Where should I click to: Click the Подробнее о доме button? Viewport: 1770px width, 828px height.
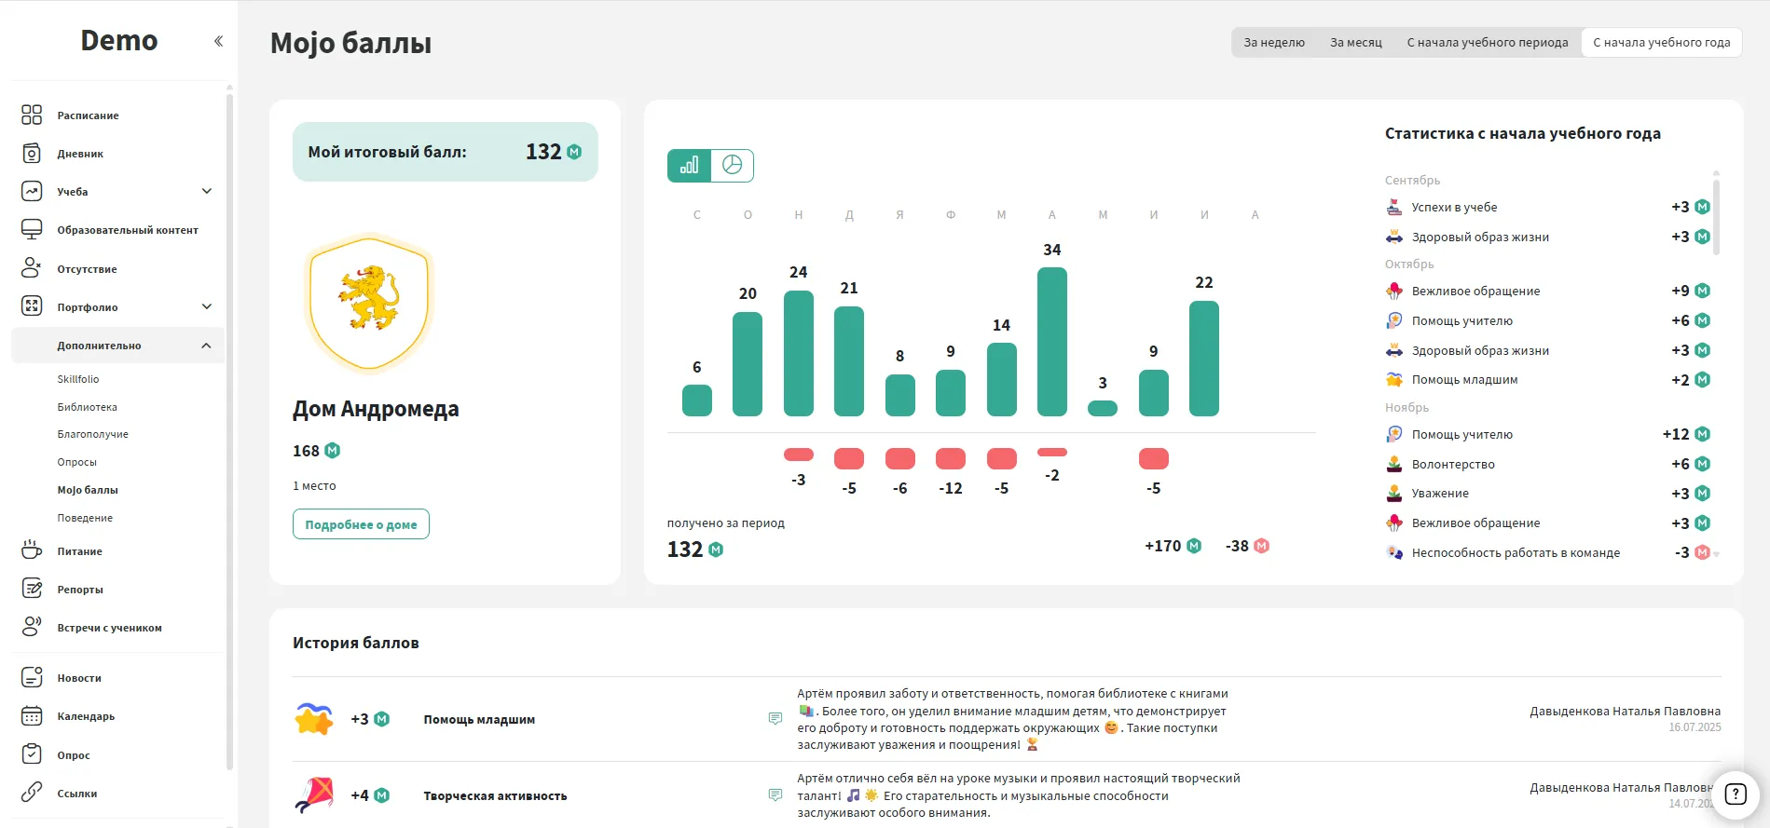coord(361,524)
